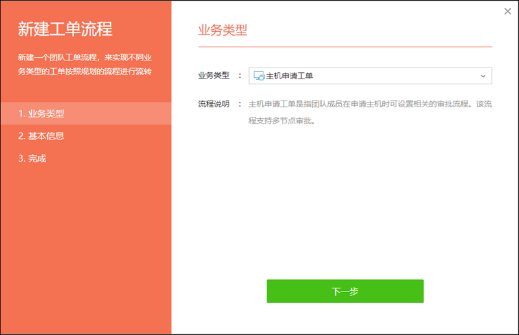Click blank area above 下一步 button
This screenshot has height=335, width=519.
pyautogui.click(x=344, y=214)
